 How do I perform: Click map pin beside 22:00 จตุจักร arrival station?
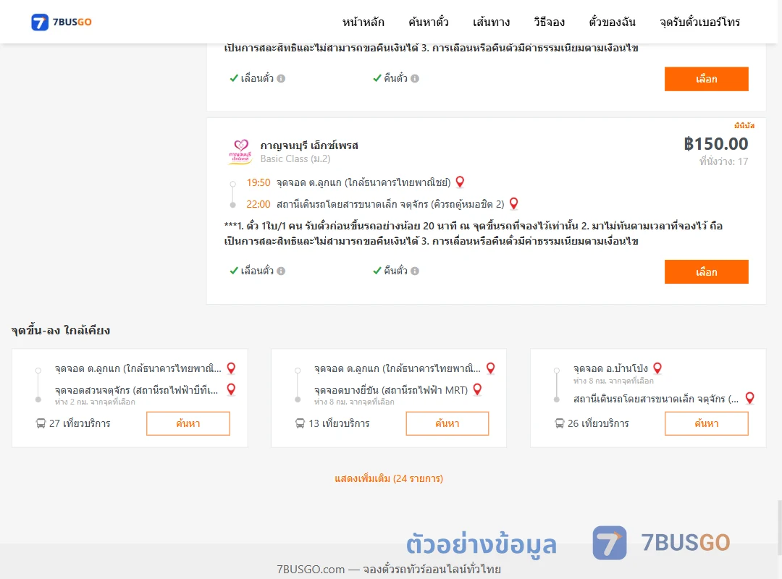point(513,203)
